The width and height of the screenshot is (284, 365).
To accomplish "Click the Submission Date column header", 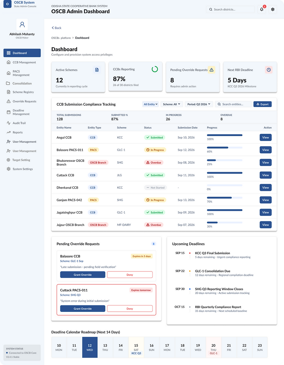I will [187, 128].
